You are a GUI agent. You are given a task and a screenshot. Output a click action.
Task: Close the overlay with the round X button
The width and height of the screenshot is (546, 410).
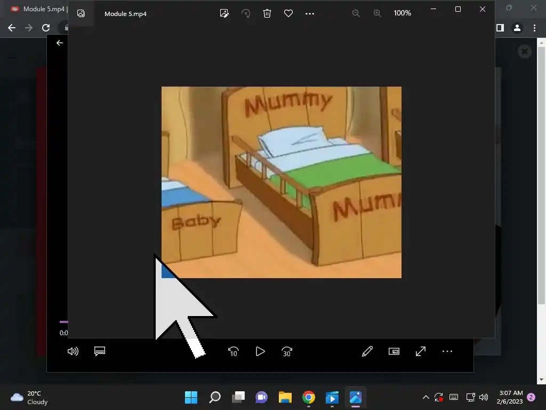(525, 52)
